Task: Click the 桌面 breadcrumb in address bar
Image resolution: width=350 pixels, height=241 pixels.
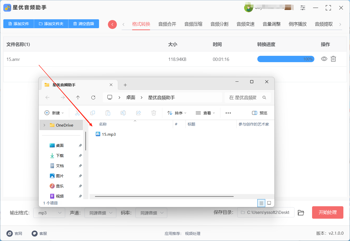Action: 131,97
